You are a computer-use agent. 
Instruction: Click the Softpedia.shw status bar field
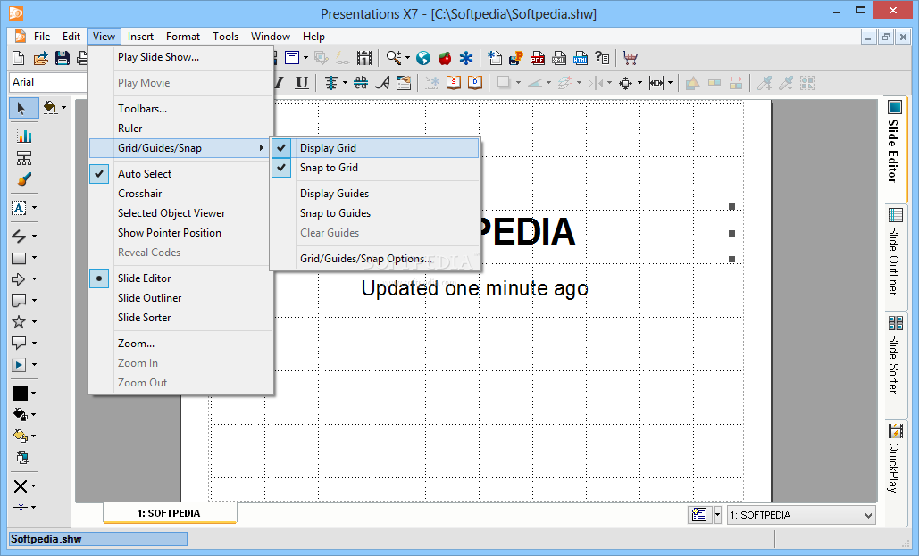tap(98, 539)
